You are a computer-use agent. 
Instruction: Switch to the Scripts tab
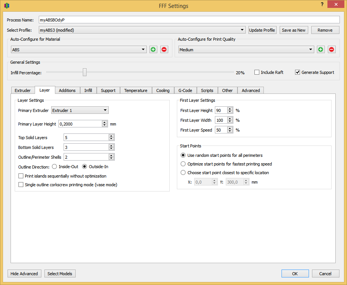(x=207, y=90)
